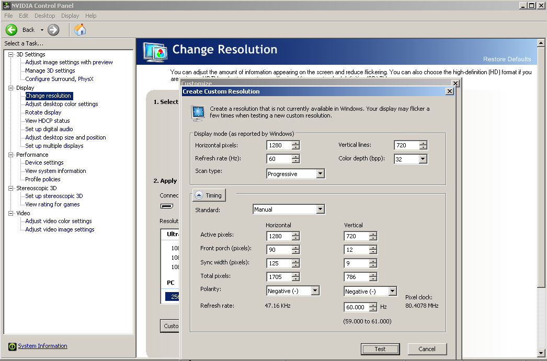Image resolution: width=547 pixels, height=361 pixels.
Task: Select Adjust video image settings
Action: pyautogui.click(x=60, y=230)
